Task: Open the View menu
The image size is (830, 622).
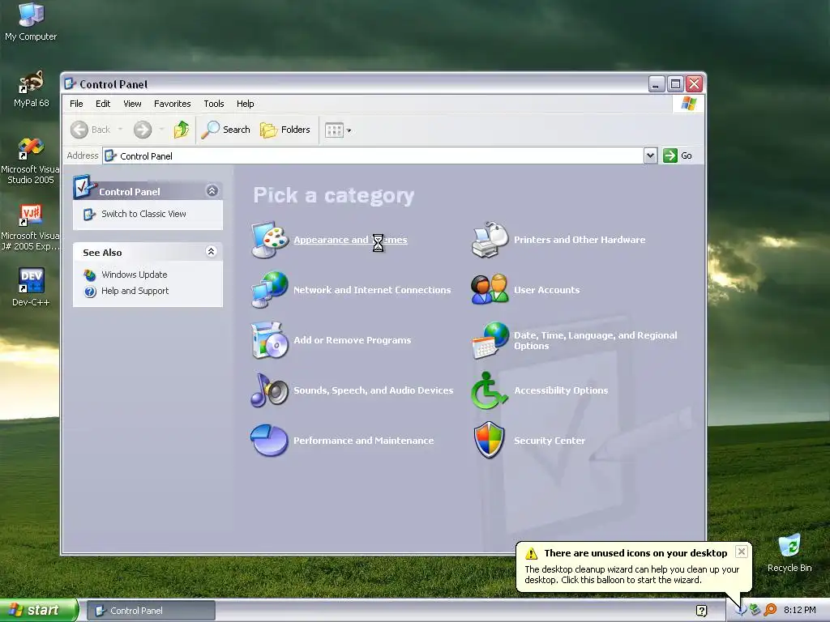Action: click(132, 104)
